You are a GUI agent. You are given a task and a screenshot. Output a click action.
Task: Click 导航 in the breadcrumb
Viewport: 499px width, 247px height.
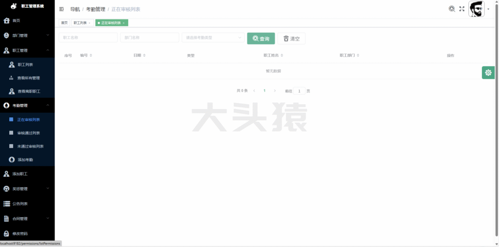coord(75,9)
